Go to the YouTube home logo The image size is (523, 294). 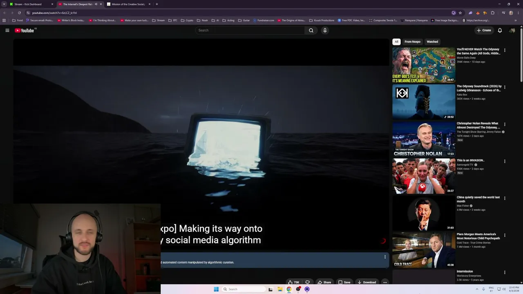click(25, 30)
